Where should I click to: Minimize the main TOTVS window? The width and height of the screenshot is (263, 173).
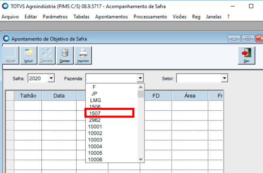click(x=233, y=6)
